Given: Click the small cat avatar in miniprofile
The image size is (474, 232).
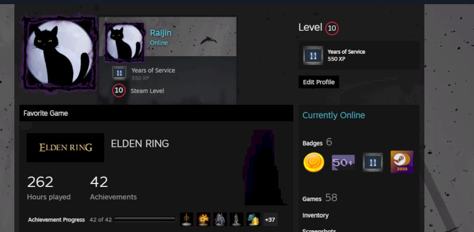Looking at the screenshot, I should click(x=124, y=42).
